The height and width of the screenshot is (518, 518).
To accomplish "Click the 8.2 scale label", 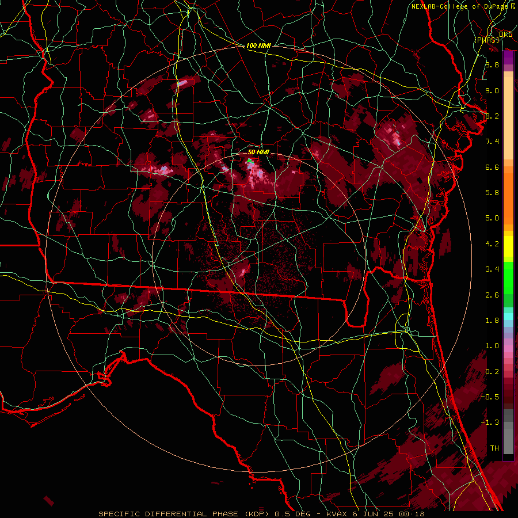I will [492, 116].
